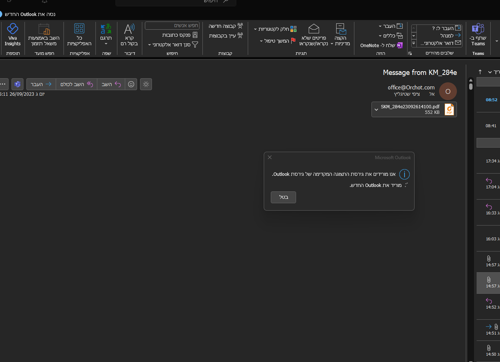The image size is (500, 362).
Task: Click the search people (חפש אנשים) field
Action: tap(172, 26)
